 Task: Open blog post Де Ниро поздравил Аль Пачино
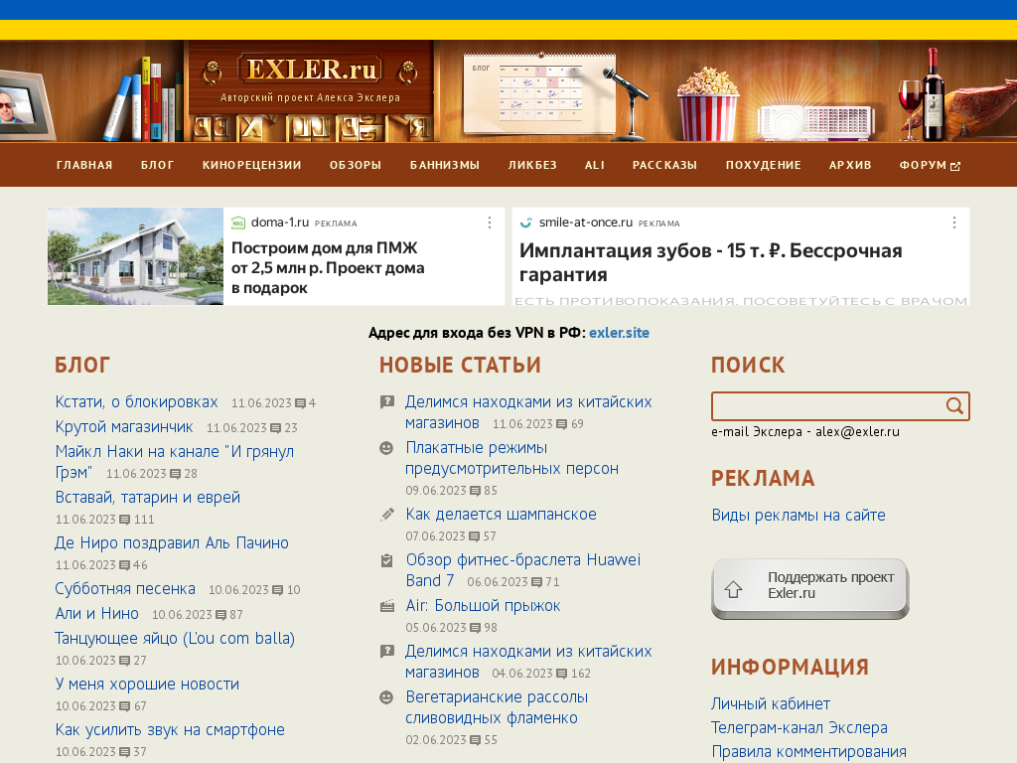tap(172, 543)
